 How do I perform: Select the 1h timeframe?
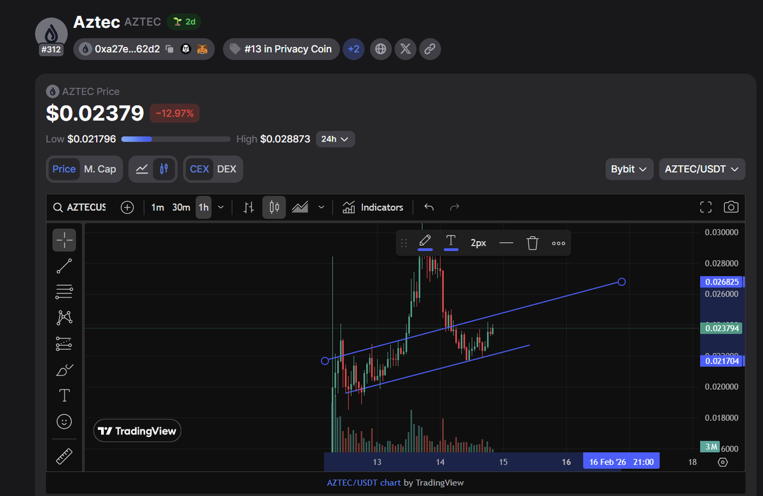tap(203, 207)
